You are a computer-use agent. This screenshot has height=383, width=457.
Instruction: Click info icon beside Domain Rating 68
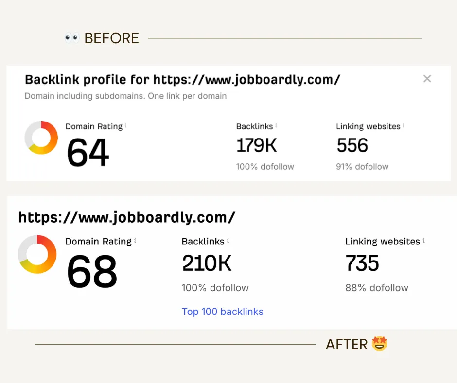[135, 241]
